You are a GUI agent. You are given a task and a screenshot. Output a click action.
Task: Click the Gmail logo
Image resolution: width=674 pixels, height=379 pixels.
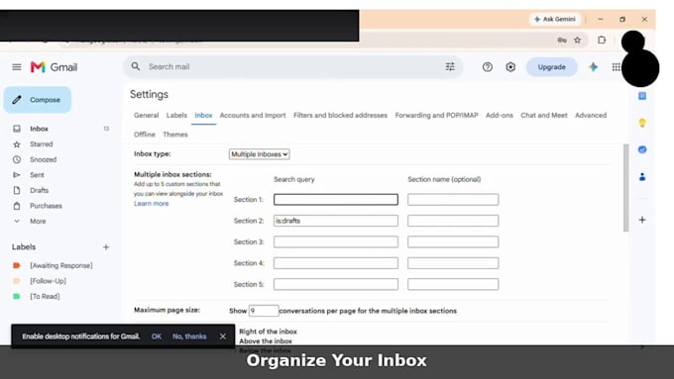point(54,67)
